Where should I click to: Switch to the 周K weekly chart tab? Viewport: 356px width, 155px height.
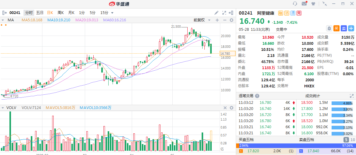(61, 13)
